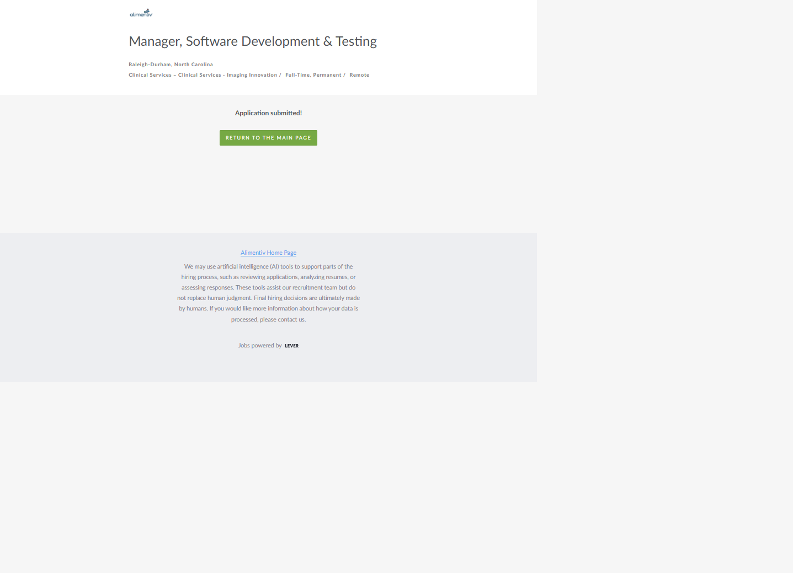Click the Remote workplace type label
The image size is (793, 573).
[x=359, y=75]
